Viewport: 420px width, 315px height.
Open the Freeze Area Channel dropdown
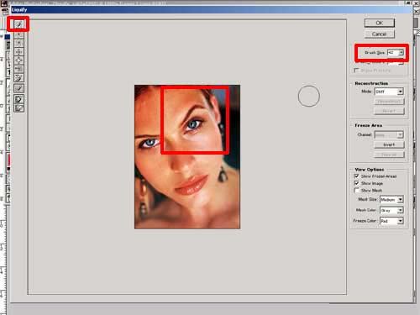pos(389,135)
